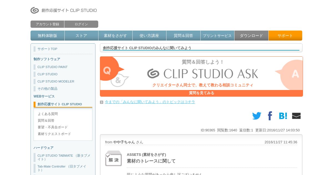Open プリントサービス tab
Screen dimensions: 333x175
[x=217, y=36]
